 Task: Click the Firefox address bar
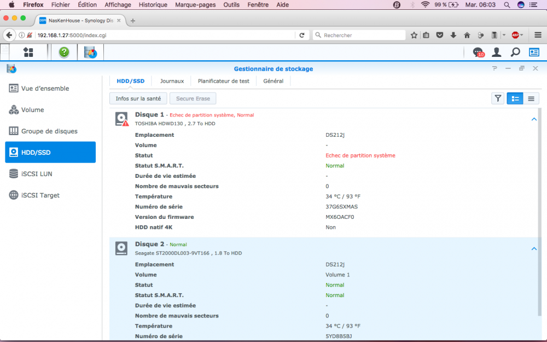pyautogui.click(x=164, y=35)
